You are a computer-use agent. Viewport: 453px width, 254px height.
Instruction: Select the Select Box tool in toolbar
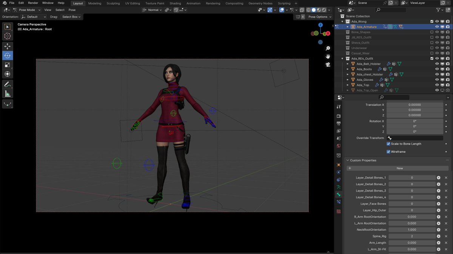pyautogui.click(x=8, y=27)
